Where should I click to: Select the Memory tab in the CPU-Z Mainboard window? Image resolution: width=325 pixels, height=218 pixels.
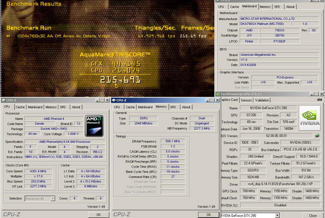click(265, 7)
